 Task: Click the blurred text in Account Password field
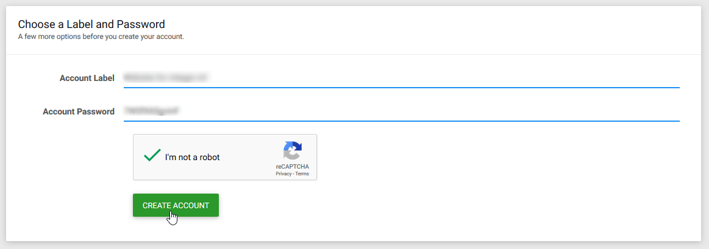point(151,111)
